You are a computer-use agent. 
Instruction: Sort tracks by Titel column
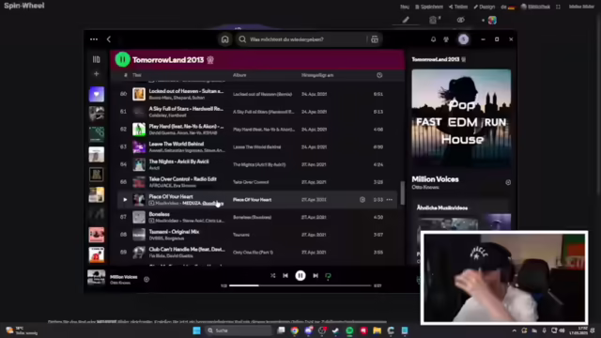(x=137, y=75)
